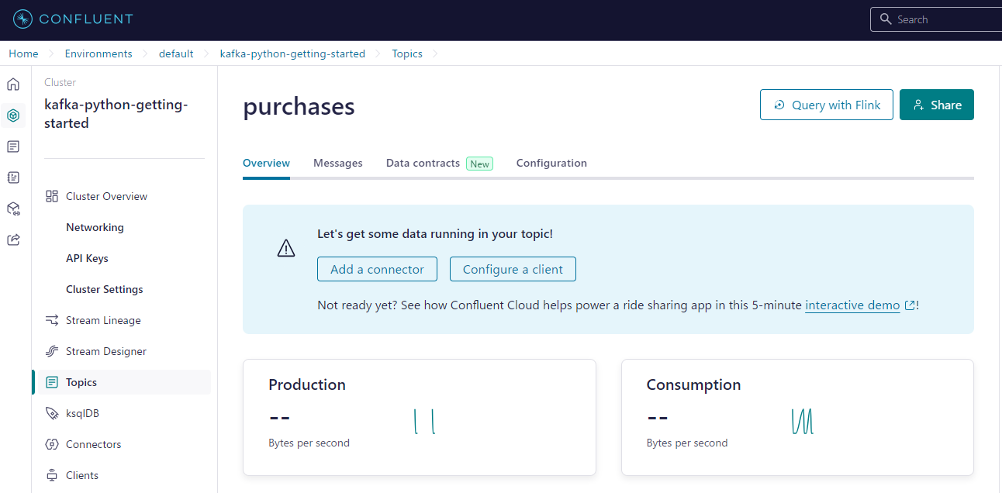Click the Production sparkline chart
The width and height of the screenshot is (1002, 493).
click(424, 422)
